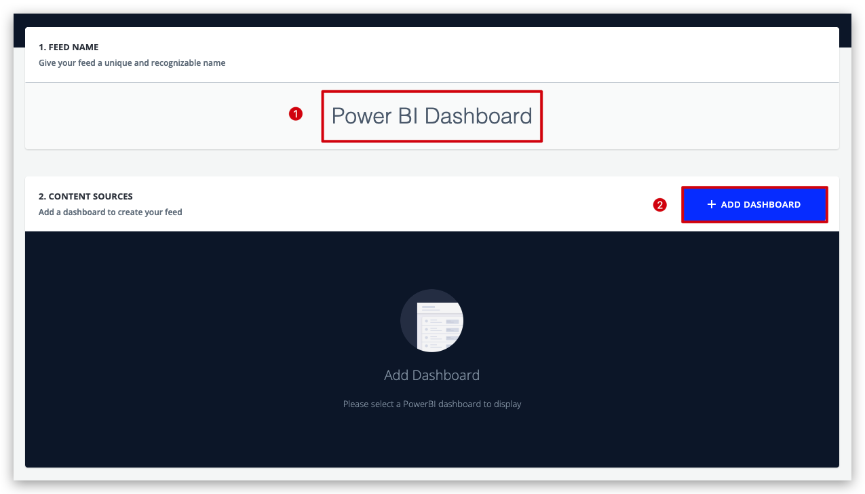
Task: Click the dashboard placeholder illustration icon
Action: 431,320
